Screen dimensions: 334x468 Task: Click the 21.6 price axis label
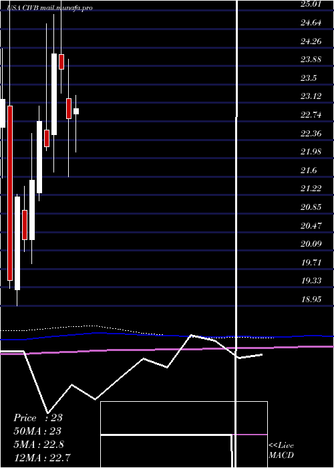point(309,170)
